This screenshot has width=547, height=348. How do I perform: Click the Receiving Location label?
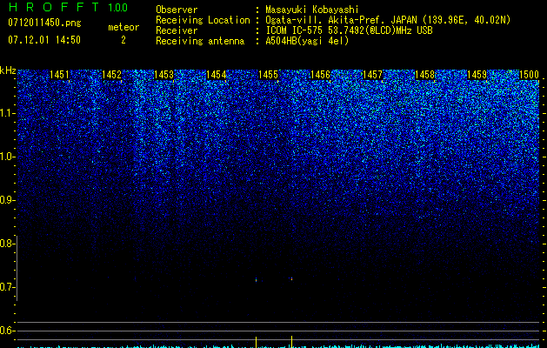click(203, 20)
